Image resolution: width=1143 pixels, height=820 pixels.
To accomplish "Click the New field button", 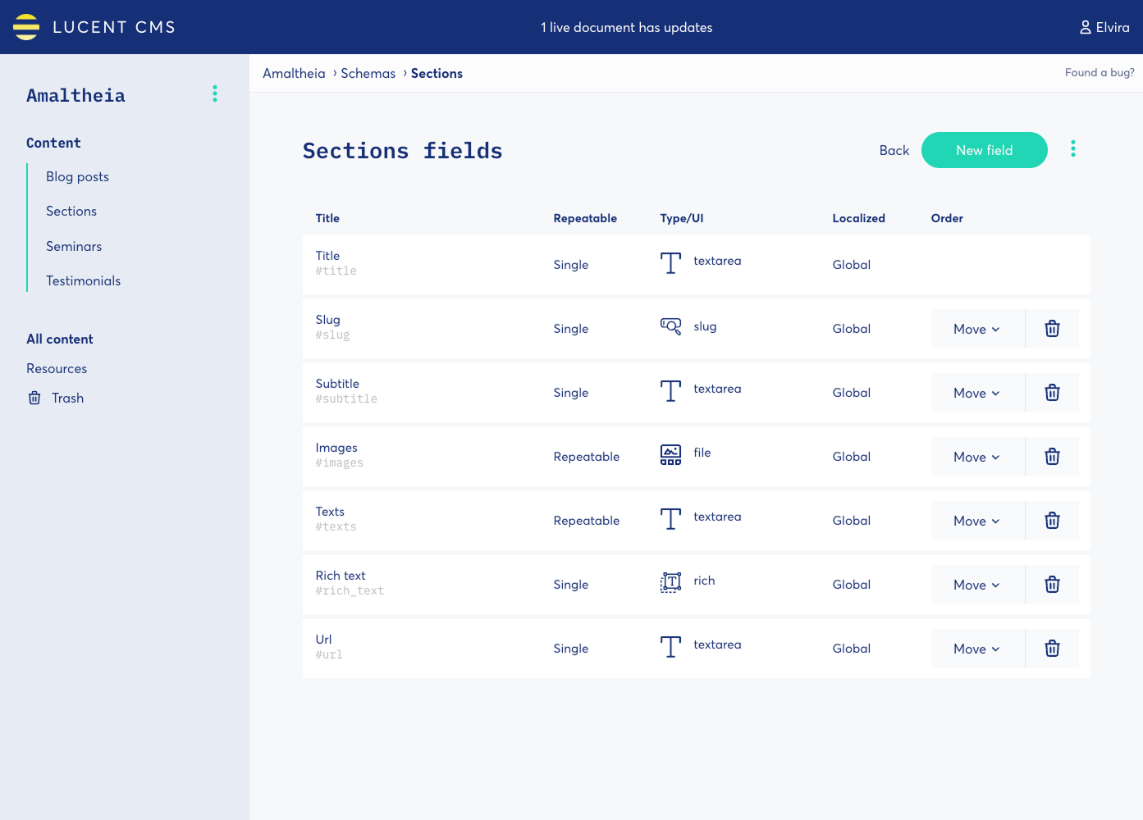I will [984, 150].
